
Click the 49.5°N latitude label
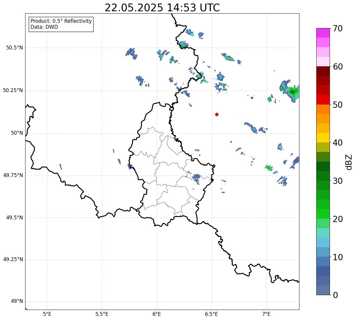(15, 218)
